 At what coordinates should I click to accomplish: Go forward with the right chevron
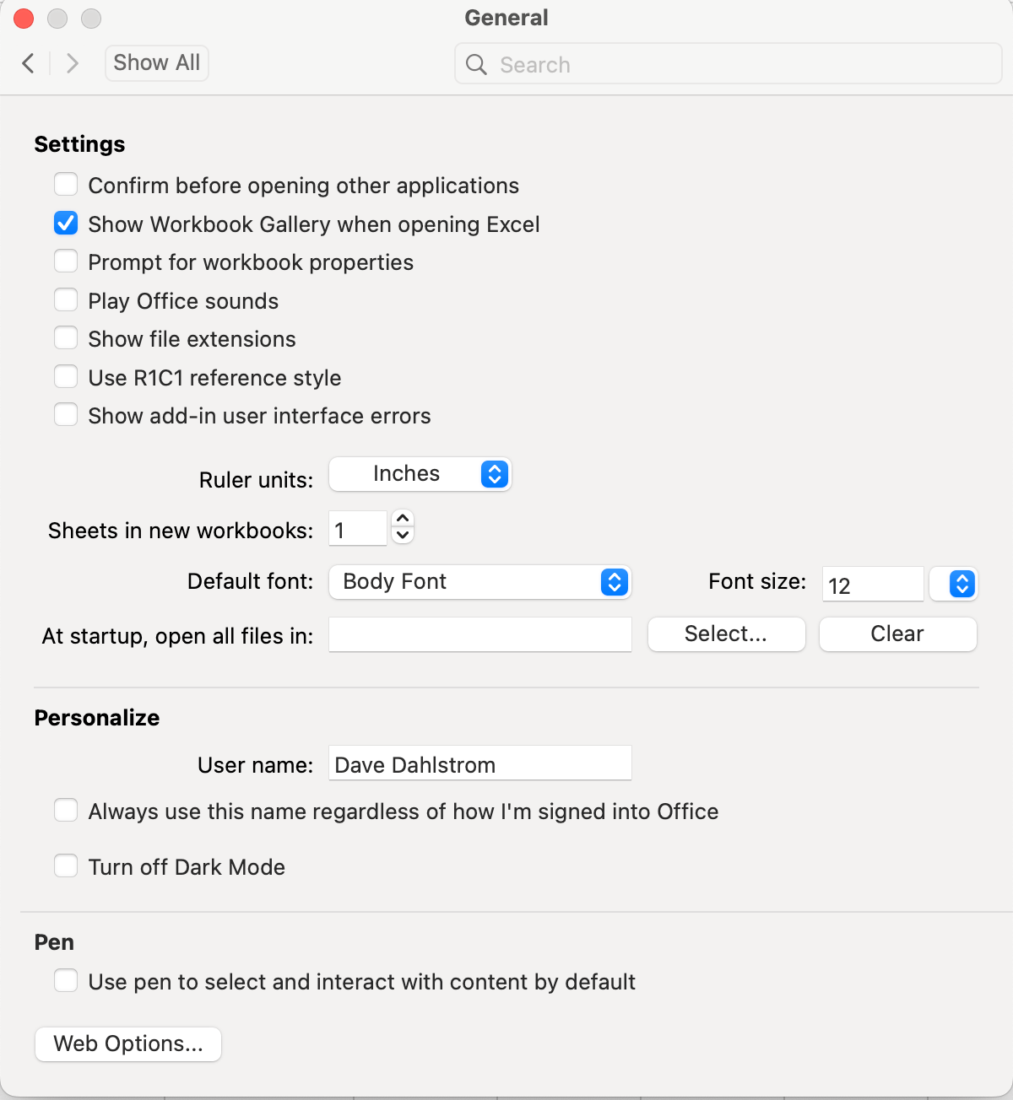(73, 63)
